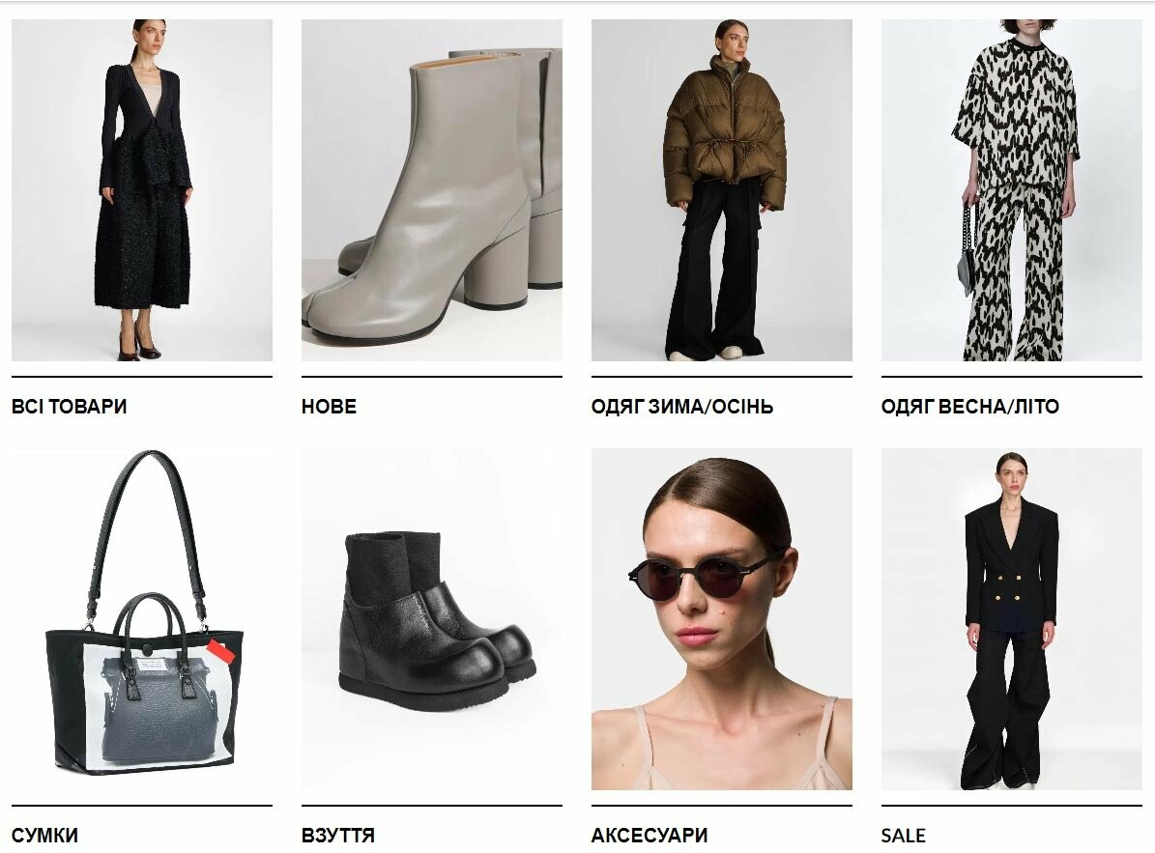Viewport: 1155px width, 853px height.
Task: Select the black blazer suit photo
Action: [x=1011, y=619]
